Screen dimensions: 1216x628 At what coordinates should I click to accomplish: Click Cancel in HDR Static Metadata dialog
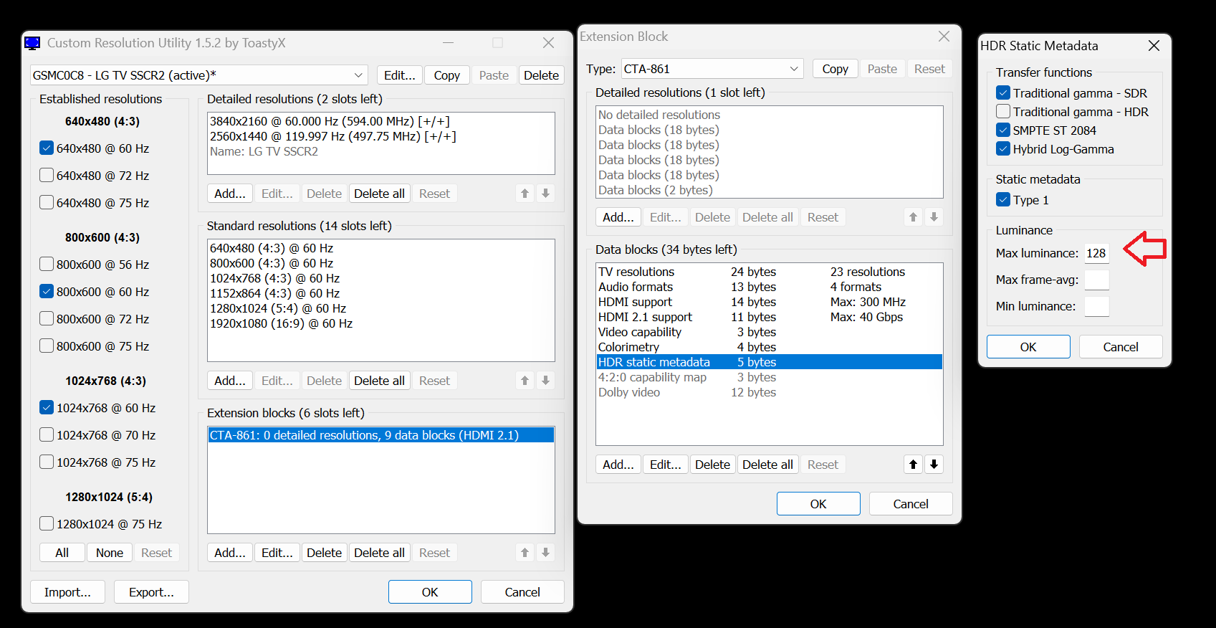[x=1121, y=347]
